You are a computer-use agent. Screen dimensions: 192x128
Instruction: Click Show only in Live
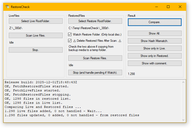155,48
